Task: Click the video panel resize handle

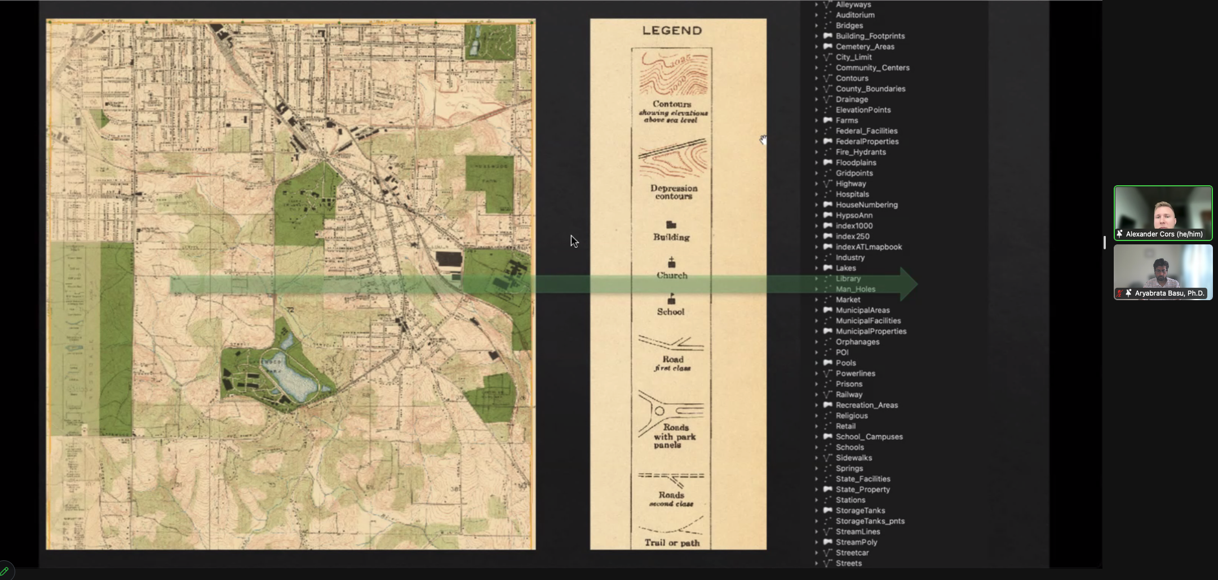Action: [x=1105, y=242]
